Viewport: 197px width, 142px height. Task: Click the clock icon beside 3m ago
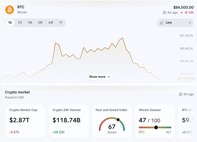pos(180,94)
